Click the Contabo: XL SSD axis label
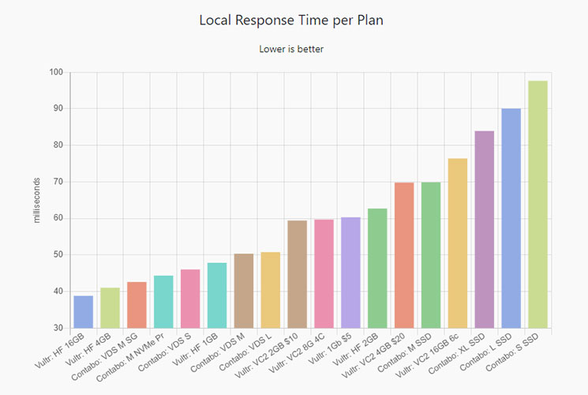 tap(457, 354)
